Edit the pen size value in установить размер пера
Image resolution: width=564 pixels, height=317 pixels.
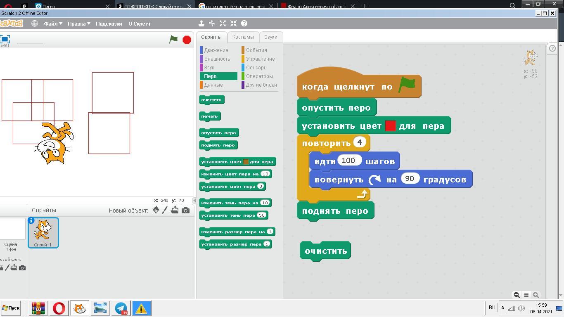pyautogui.click(x=267, y=244)
